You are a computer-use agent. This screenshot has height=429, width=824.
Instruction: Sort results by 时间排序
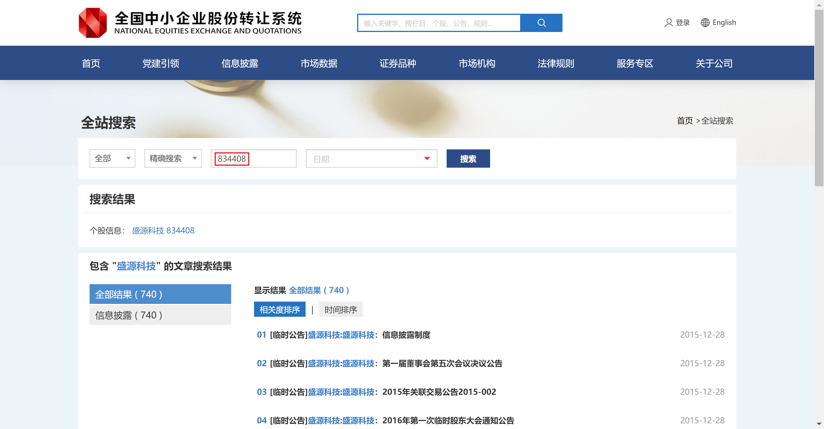340,310
